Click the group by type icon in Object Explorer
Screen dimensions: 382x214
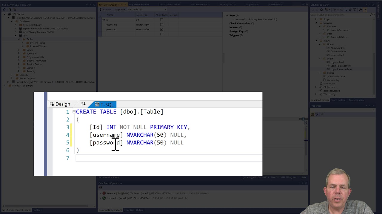tap(15, 10)
